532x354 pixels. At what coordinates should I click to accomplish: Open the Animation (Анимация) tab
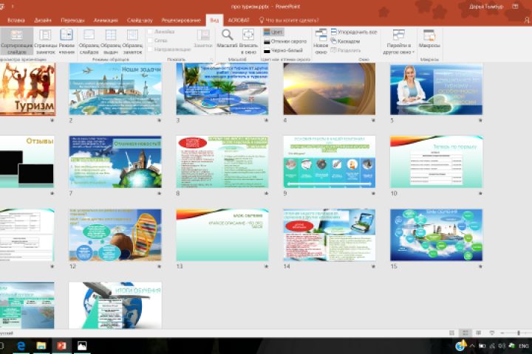pos(106,21)
